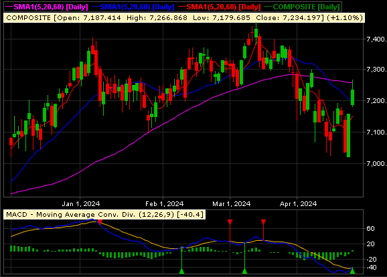This screenshot has width=387, height=277.
Task: Click the Jan 1, 2024 date axis label
Action: click(81, 204)
